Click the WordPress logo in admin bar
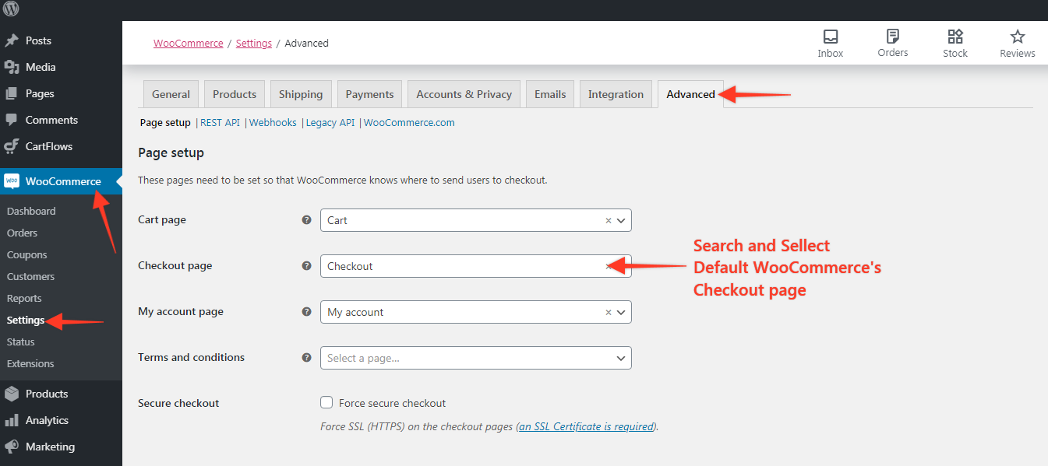Viewport: 1048px width, 466px height. (11, 10)
